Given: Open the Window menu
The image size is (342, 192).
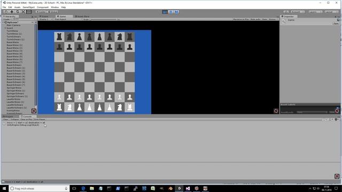Looking at the screenshot, I should coord(55,7).
